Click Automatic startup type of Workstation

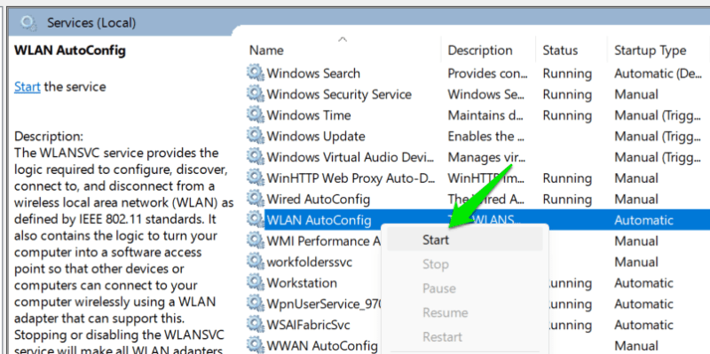click(643, 283)
